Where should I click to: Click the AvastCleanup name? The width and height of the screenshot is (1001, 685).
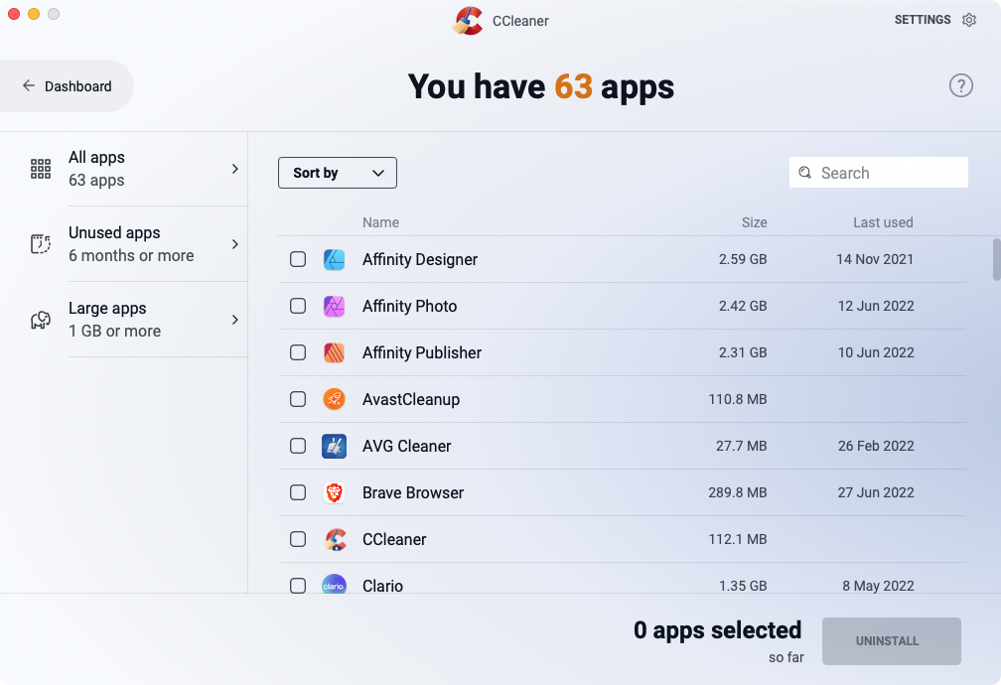click(411, 399)
